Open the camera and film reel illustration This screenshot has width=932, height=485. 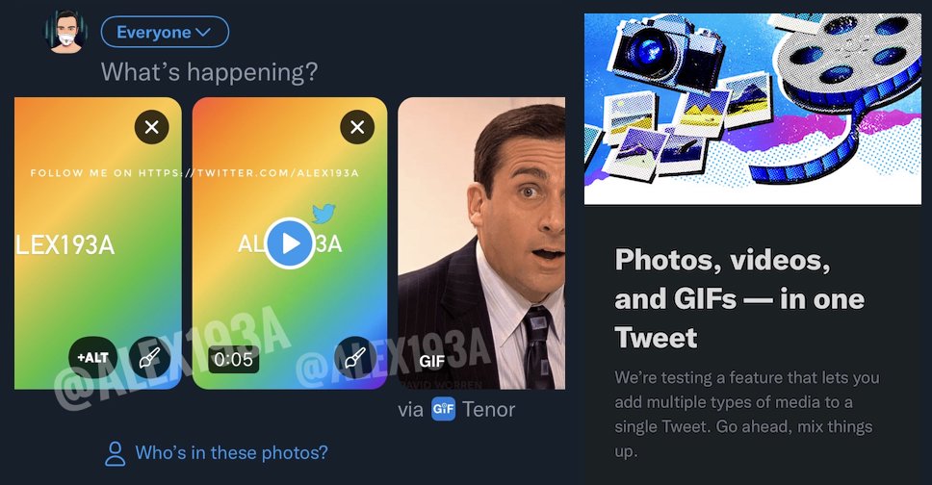click(x=752, y=108)
